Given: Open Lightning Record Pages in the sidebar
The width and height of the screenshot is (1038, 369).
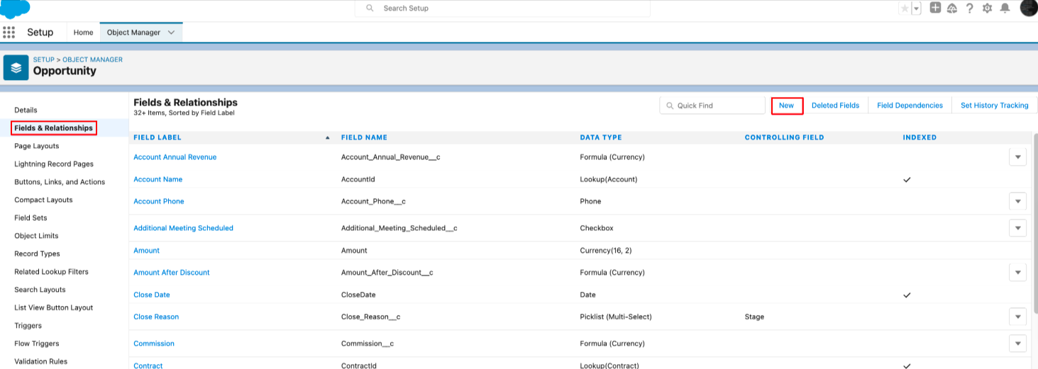Looking at the screenshot, I should pos(54,164).
